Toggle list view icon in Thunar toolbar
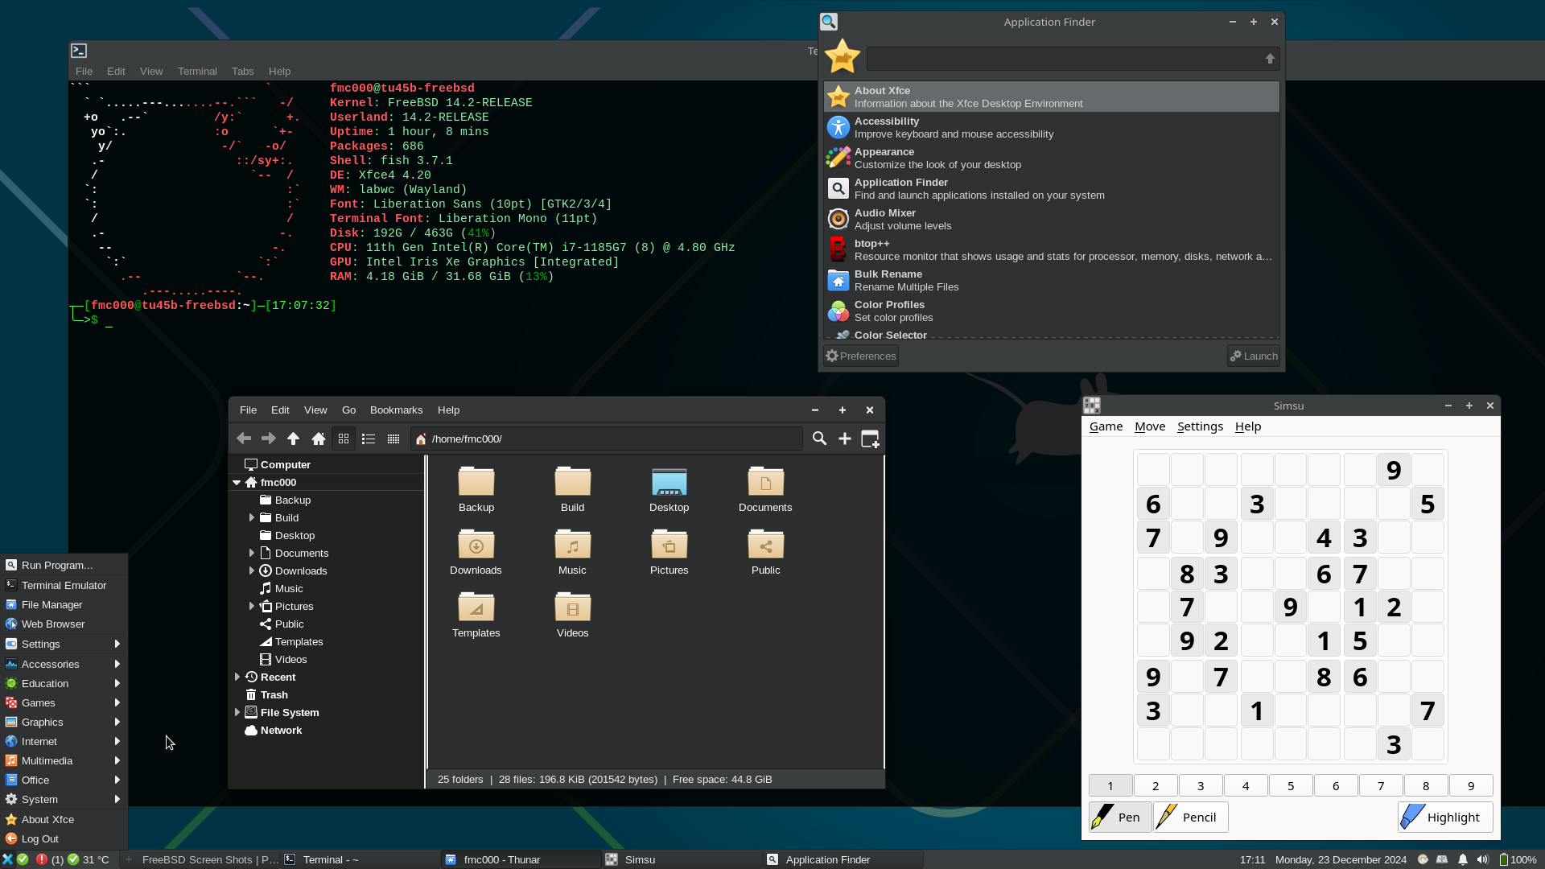The height and width of the screenshot is (869, 1545). click(x=369, y=439)
